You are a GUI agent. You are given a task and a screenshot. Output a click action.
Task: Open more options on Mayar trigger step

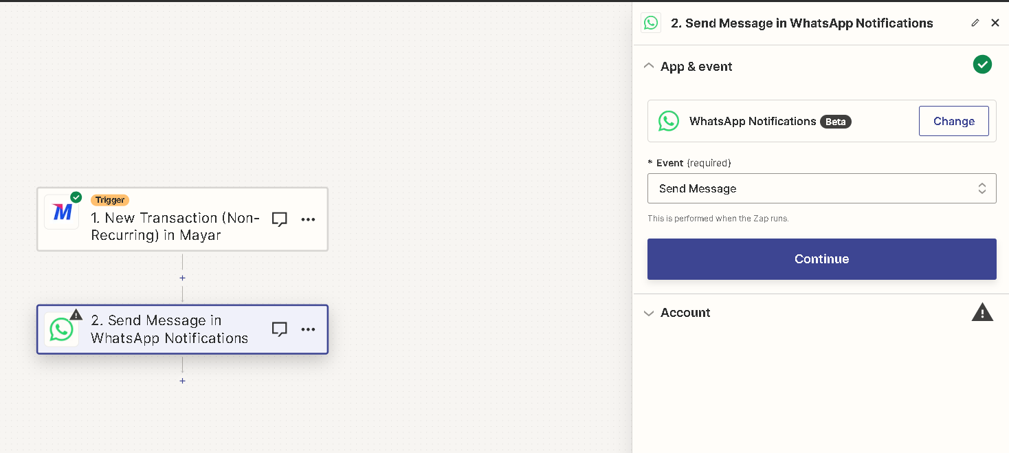click(308, 219)
